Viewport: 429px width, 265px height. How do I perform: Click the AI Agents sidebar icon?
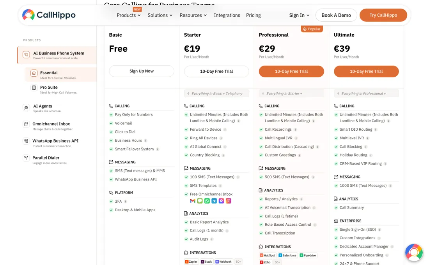pos(26,108)
